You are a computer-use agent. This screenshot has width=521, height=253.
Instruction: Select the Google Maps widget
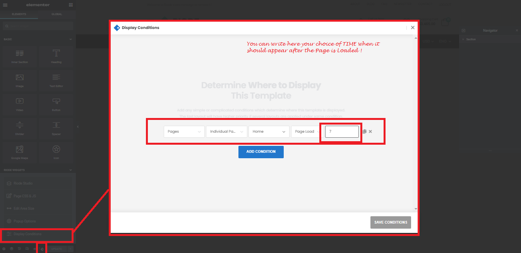coord(20,152)
